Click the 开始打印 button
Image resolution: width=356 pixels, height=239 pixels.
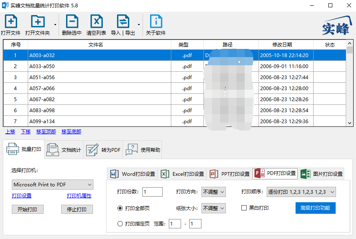[27, 209]
